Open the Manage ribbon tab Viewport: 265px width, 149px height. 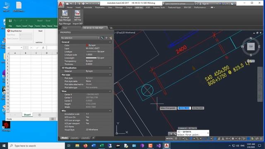point(119,7)
